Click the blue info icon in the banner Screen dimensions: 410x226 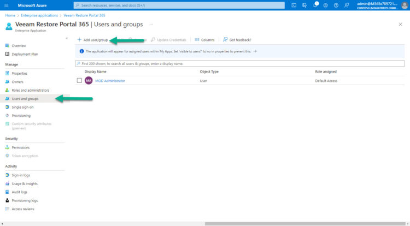pos(81,51)
